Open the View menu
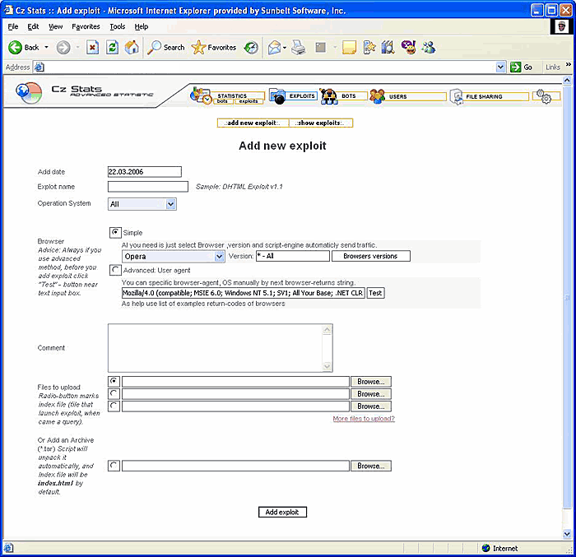The width and height of the screenshot is (576, 557). point(55,26)
